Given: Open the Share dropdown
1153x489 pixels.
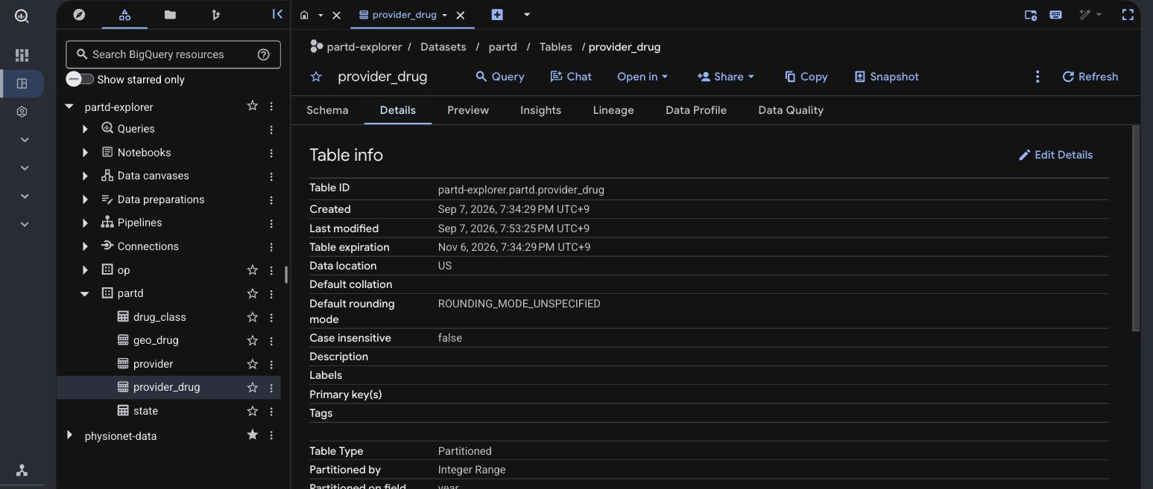Looking at the screenshot, I should pos(726,77).
